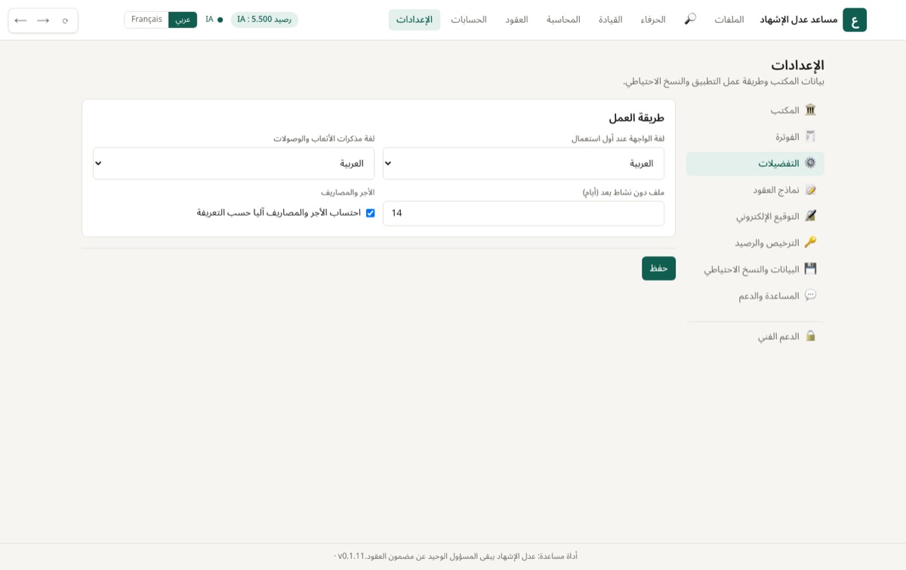906x570 pixels.
Task: Click the inactivity days field showing 14
Action: (523, 213)
